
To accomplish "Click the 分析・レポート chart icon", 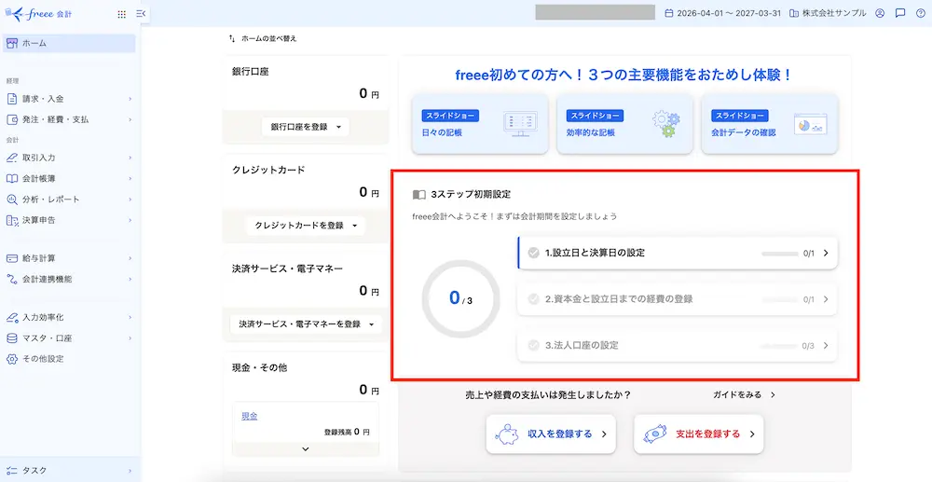I will (12, 200).
